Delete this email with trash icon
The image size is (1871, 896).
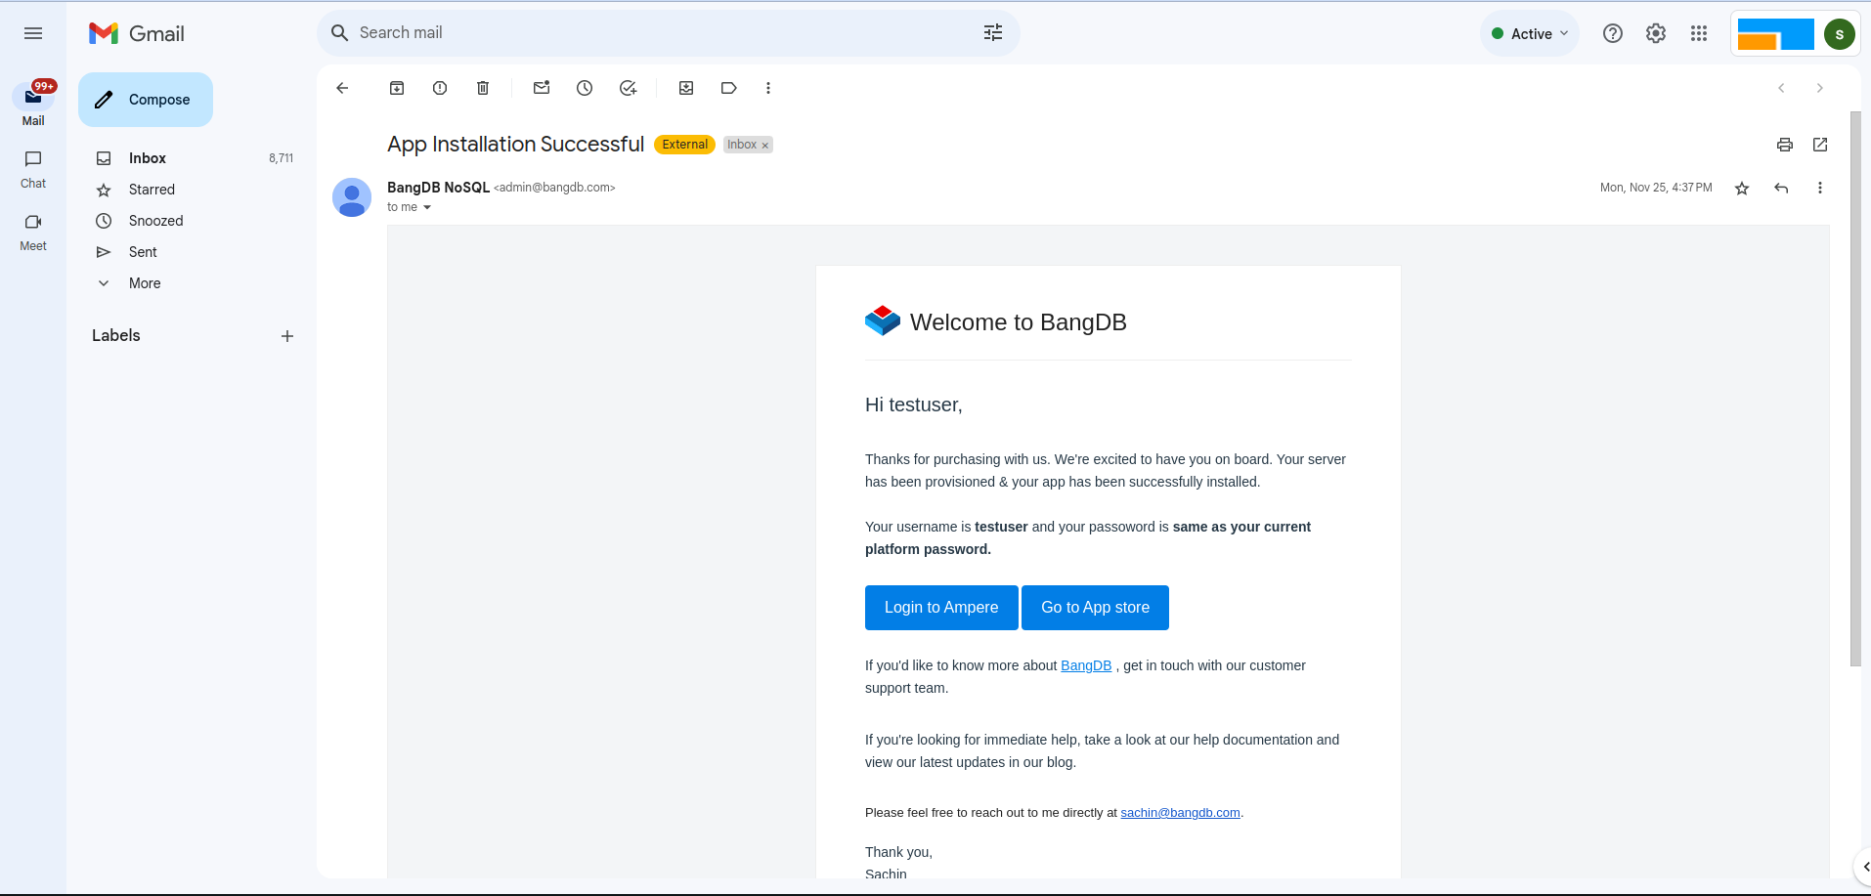483,88
